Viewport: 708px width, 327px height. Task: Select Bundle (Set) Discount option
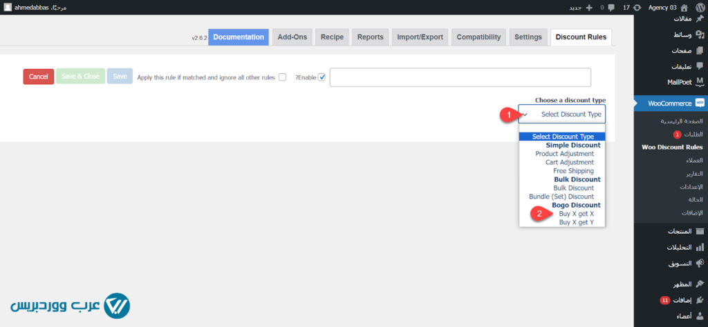(561, 197)
